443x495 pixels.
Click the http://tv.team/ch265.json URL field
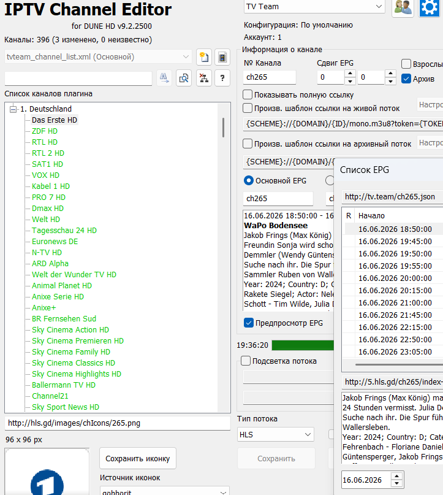(392, 197)
